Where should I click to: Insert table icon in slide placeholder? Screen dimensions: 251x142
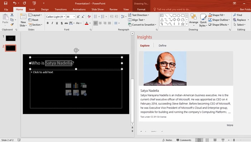pyautogui.click(x=68, y=85)
